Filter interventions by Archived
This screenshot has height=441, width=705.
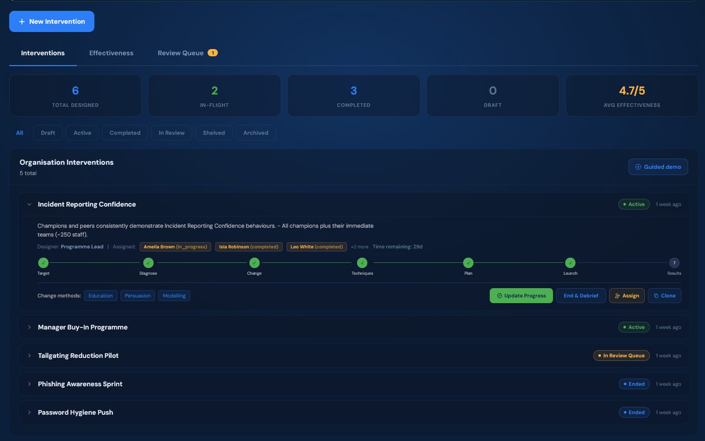[256, 133]
